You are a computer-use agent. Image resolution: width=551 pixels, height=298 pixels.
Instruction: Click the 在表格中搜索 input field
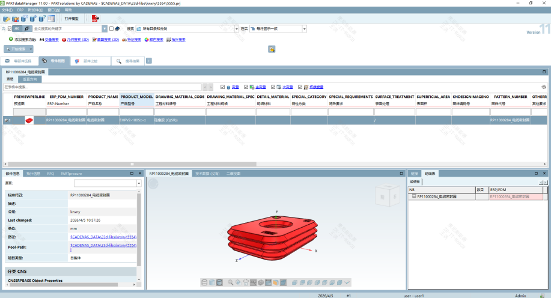(102, 87)
